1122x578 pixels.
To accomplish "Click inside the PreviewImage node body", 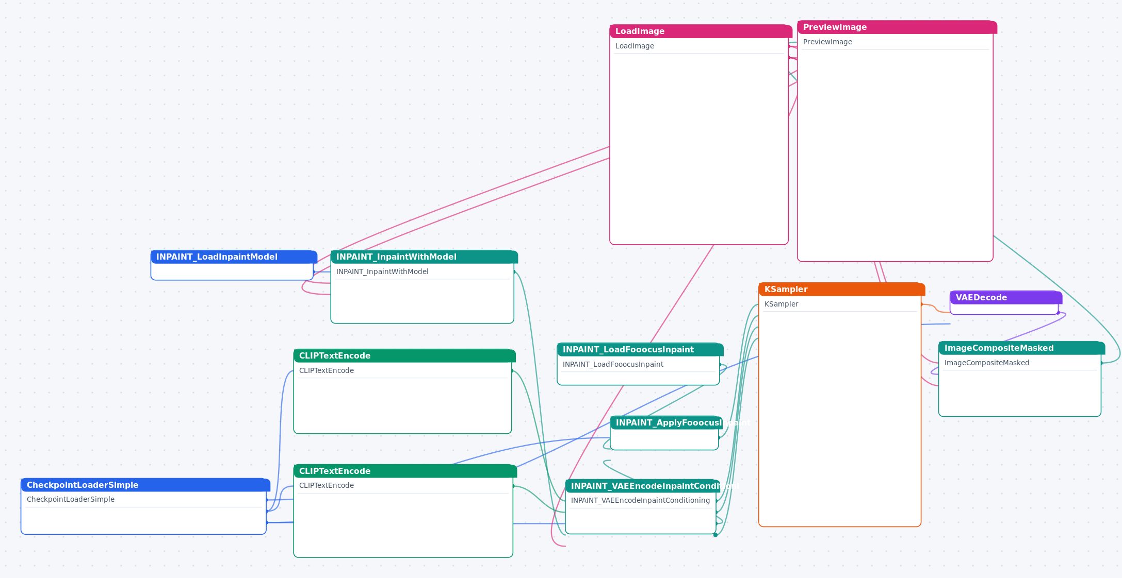I will [x=895, y=155].
